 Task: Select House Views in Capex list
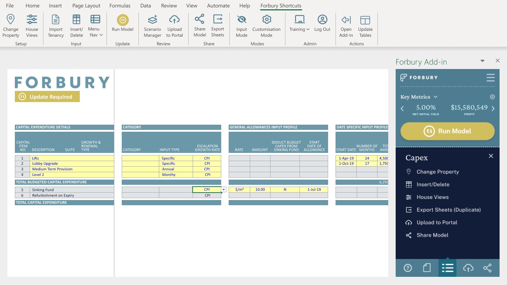427,197
